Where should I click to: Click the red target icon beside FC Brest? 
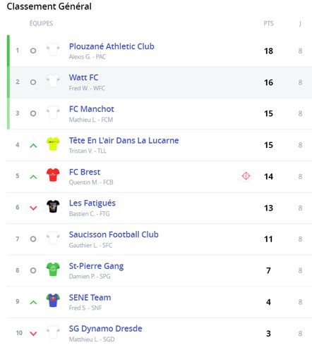coord(246,176)
